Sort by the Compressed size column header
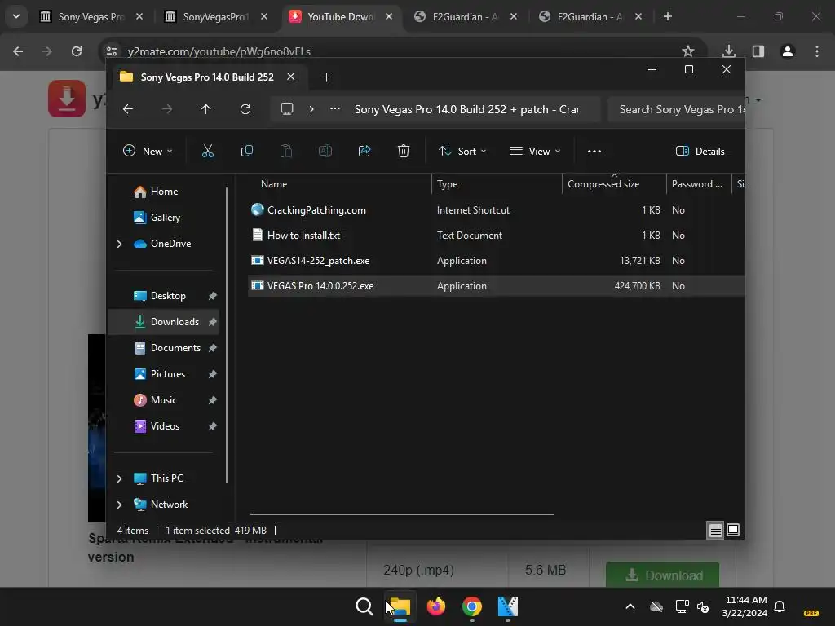The width and height of the screenshot is (835, 626). click(x=603, y=184)
